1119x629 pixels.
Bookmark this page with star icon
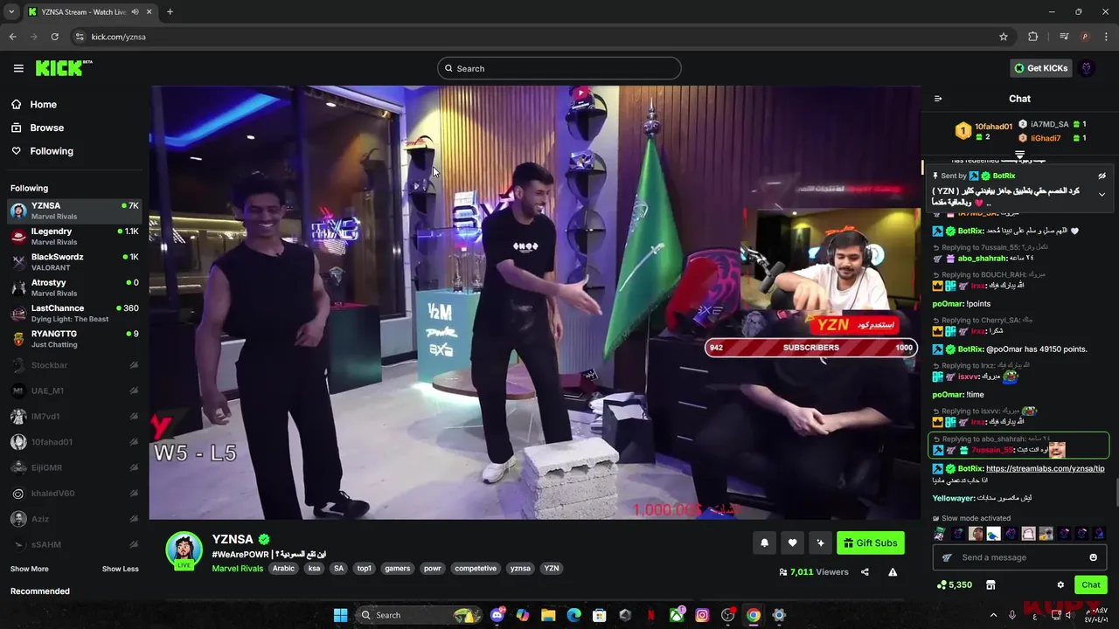(x=1004, y=37)
